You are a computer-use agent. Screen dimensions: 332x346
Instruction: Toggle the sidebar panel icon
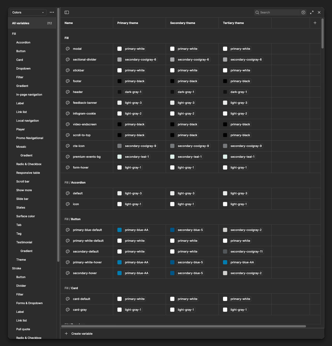pos(67,12)
